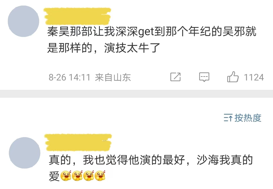This screenshot has height=189, width=273.
Task: Open the first commenter's highlighted username
Action: point(77,16)
